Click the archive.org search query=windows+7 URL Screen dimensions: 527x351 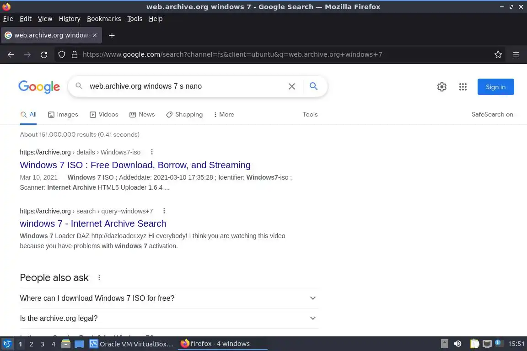[86, 211]
